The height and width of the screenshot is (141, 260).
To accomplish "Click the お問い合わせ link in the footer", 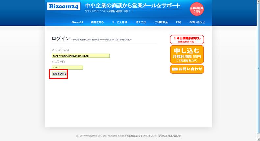I will coord(174,136).
